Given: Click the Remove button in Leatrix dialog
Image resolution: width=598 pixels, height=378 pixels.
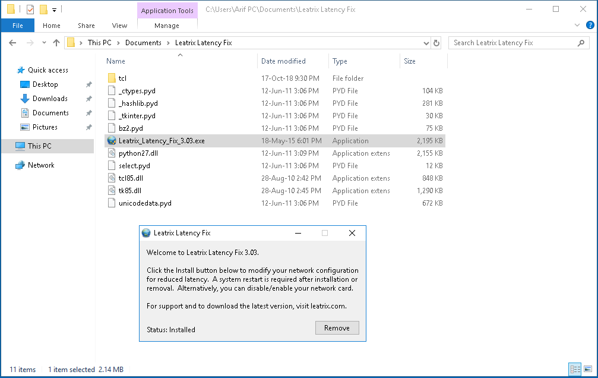Looking at the screenshot, I should point(337,328).
